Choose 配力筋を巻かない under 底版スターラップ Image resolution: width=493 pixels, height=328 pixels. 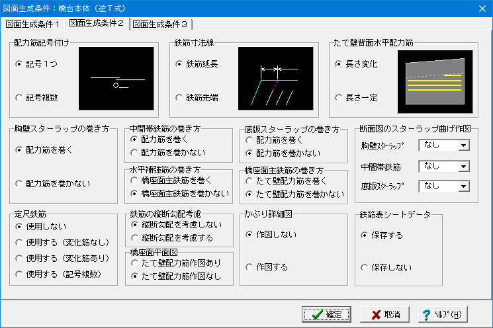(x=283, y=153)
